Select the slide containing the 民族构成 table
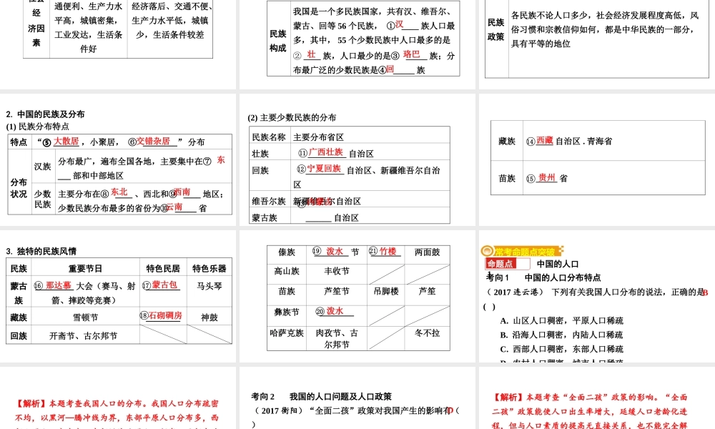This screenshot has height=429, width=715. point(357,44)
